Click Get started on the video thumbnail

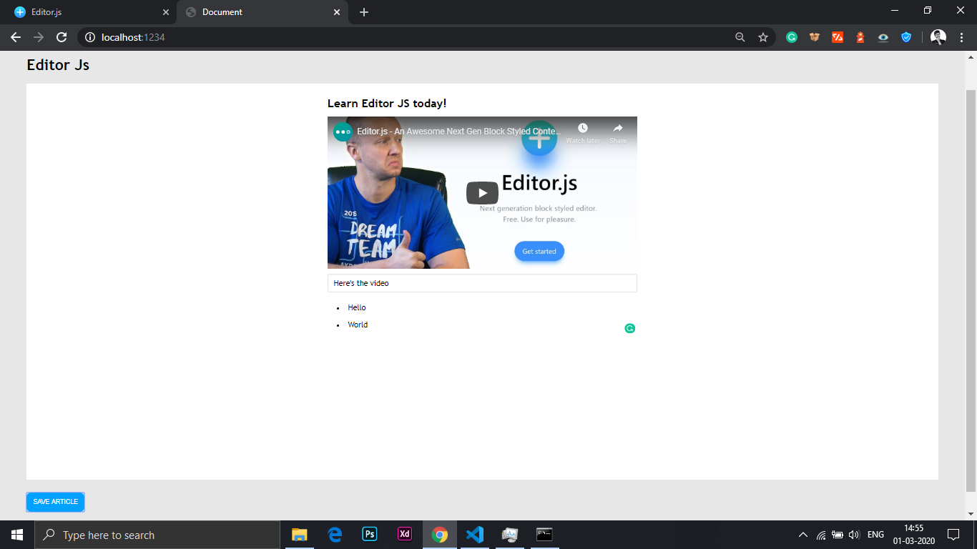coord(539,251)
